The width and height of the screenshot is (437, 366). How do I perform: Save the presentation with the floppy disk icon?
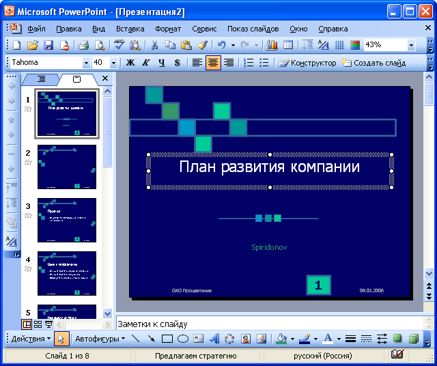click(x=48, y=45)
